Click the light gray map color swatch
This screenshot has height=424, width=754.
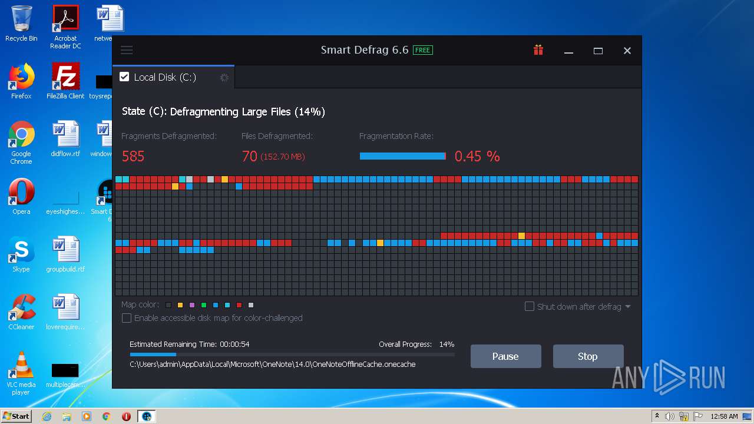pyautogui.click(x=251, y=305)
